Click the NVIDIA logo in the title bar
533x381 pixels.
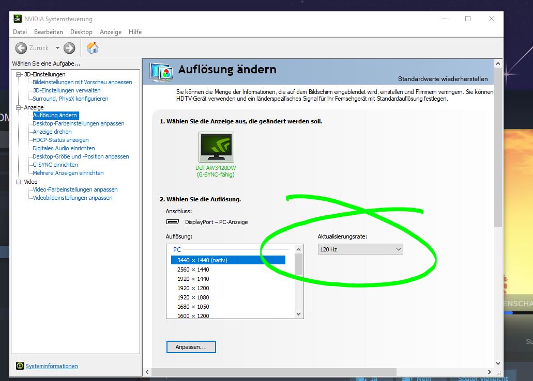(x=18, y=19)
